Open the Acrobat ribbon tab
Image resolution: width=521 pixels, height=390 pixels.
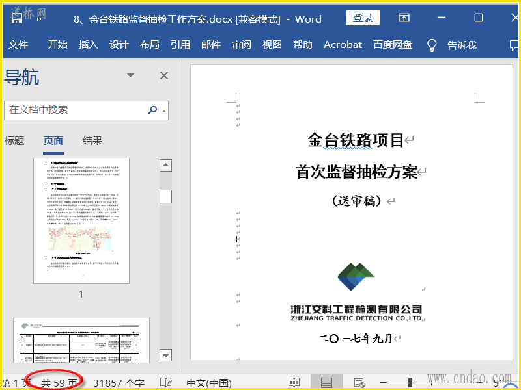343,45
